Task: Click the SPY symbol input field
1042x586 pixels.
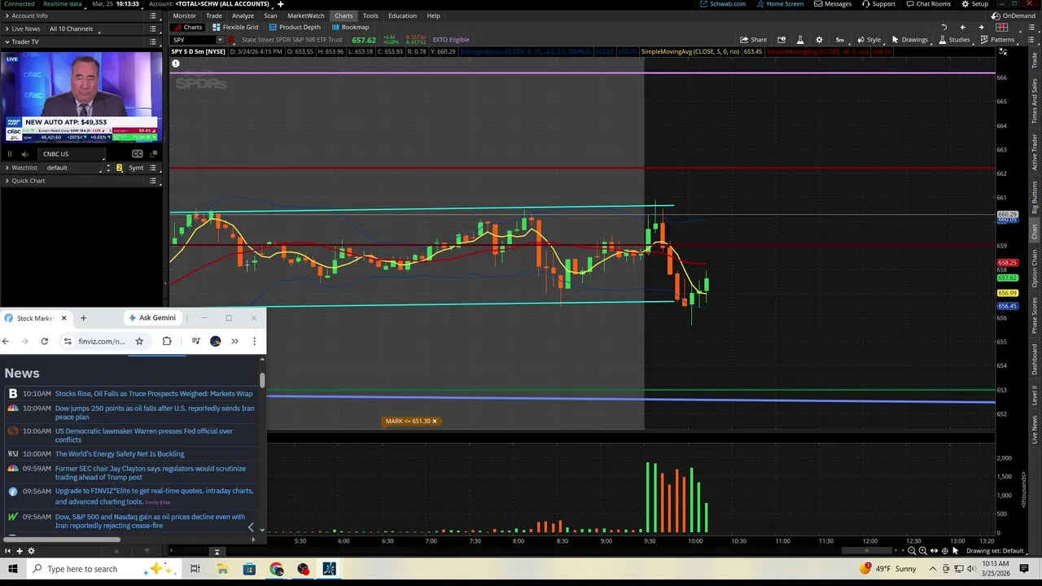Action: (x=192, y=40)
